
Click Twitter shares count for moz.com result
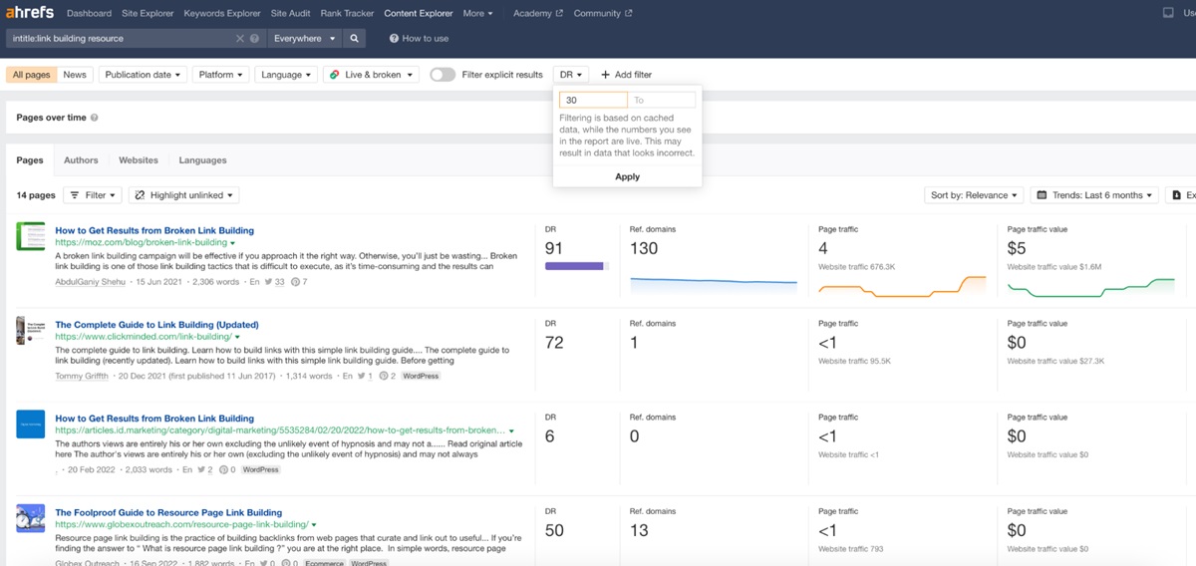275,282
